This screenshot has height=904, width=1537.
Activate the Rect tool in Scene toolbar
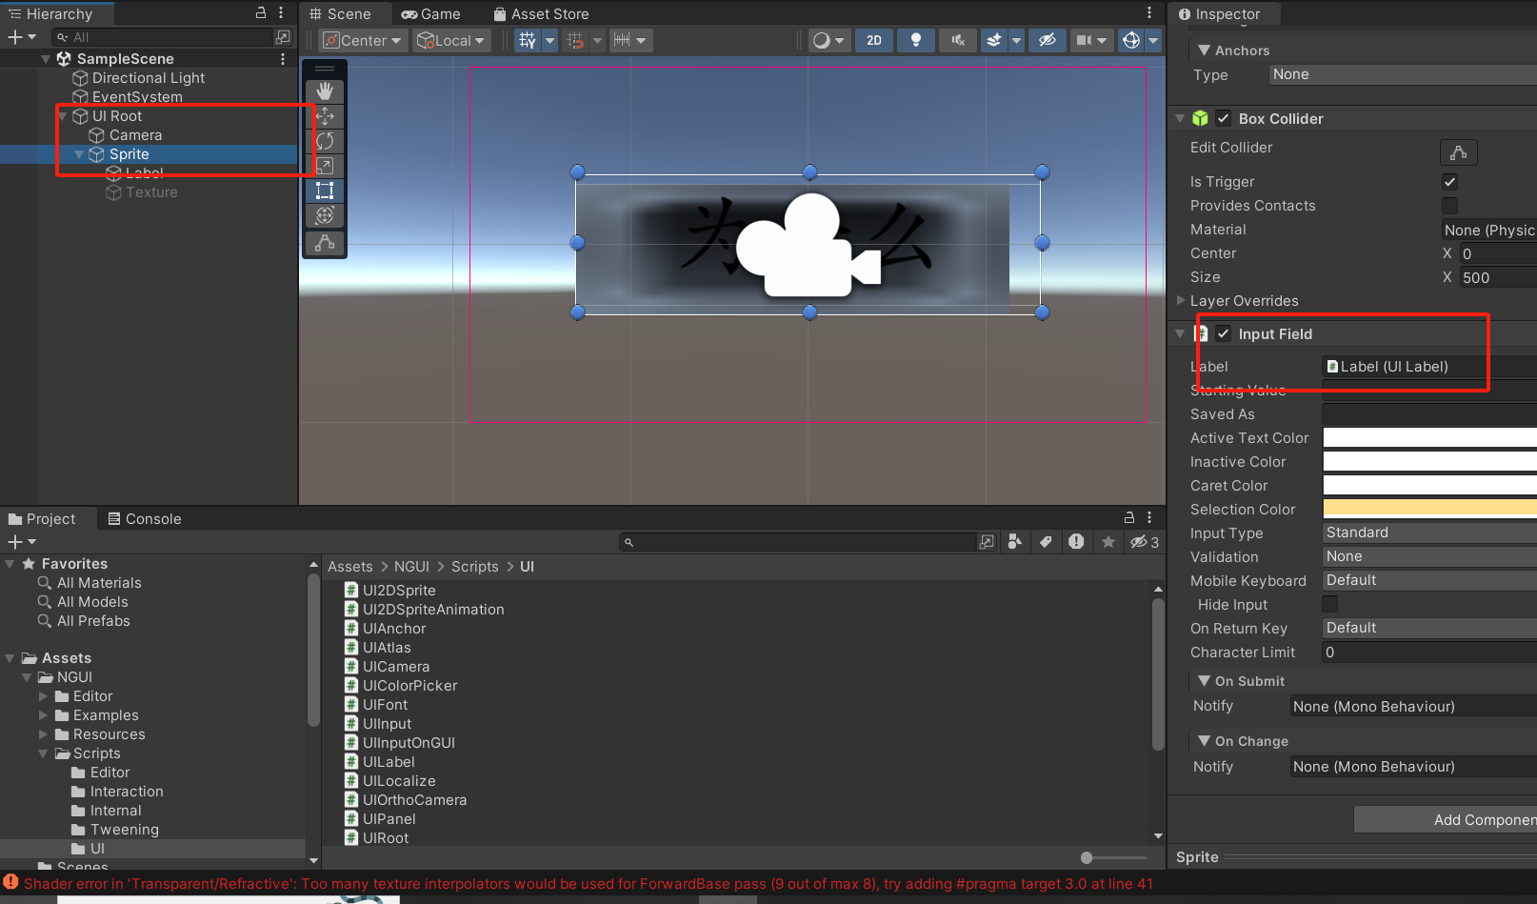(x=325, y=191)
